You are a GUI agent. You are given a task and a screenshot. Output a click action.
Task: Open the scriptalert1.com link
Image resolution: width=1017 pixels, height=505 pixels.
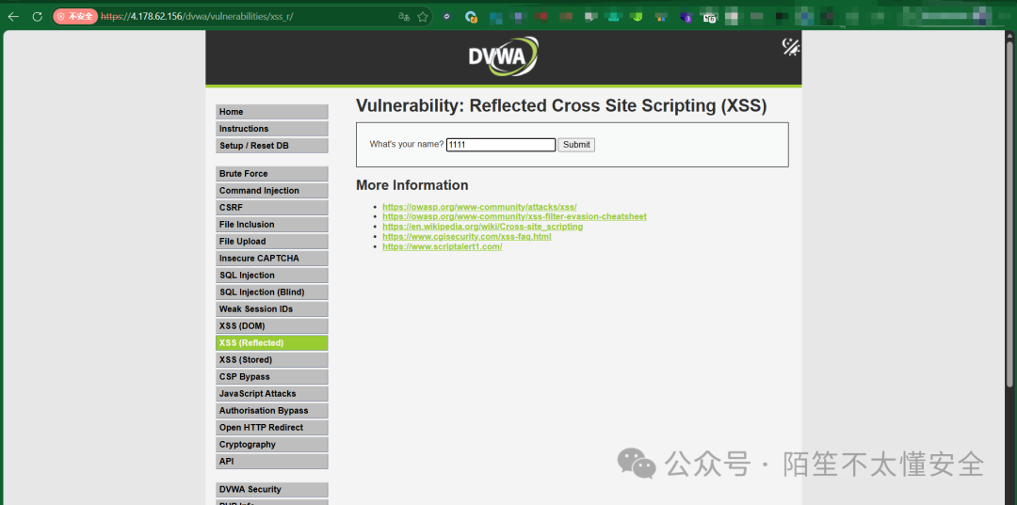[x=443, y=246]
